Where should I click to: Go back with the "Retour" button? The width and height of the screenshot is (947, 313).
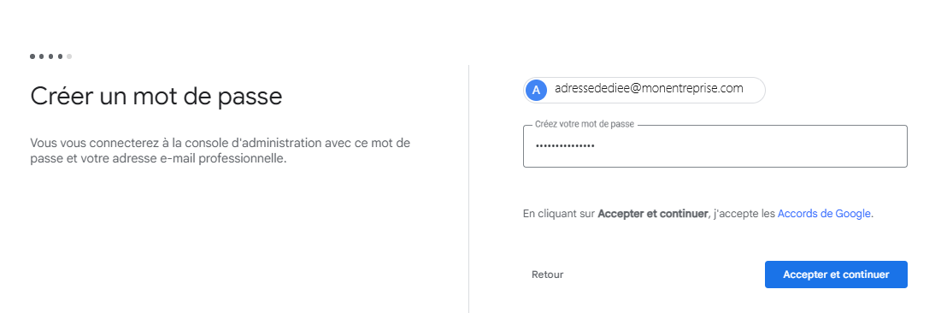click(x=547, y=275)
